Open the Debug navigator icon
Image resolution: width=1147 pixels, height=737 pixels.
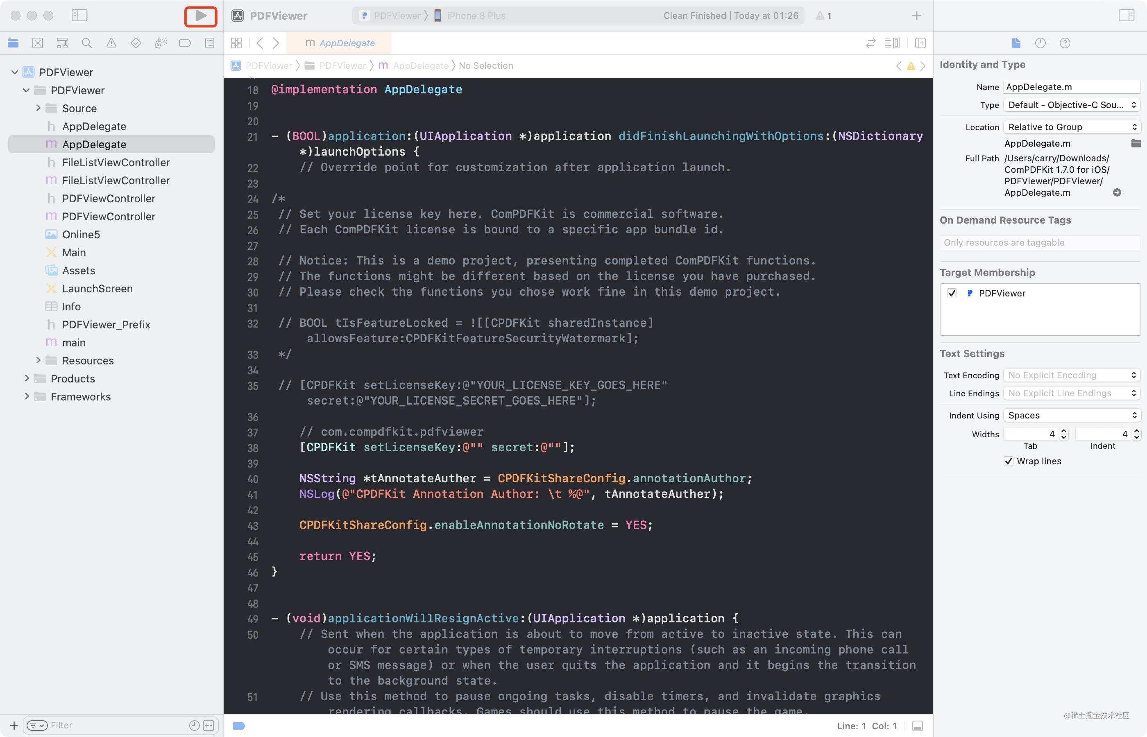[160, 43]
